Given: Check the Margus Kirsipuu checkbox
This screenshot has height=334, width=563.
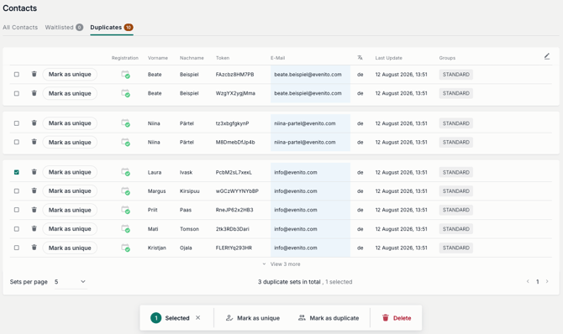Looking at the screenshot, I should click(x=17, y=190).
